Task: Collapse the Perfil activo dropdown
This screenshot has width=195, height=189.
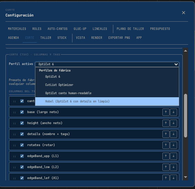Action: tap(107, 64)
